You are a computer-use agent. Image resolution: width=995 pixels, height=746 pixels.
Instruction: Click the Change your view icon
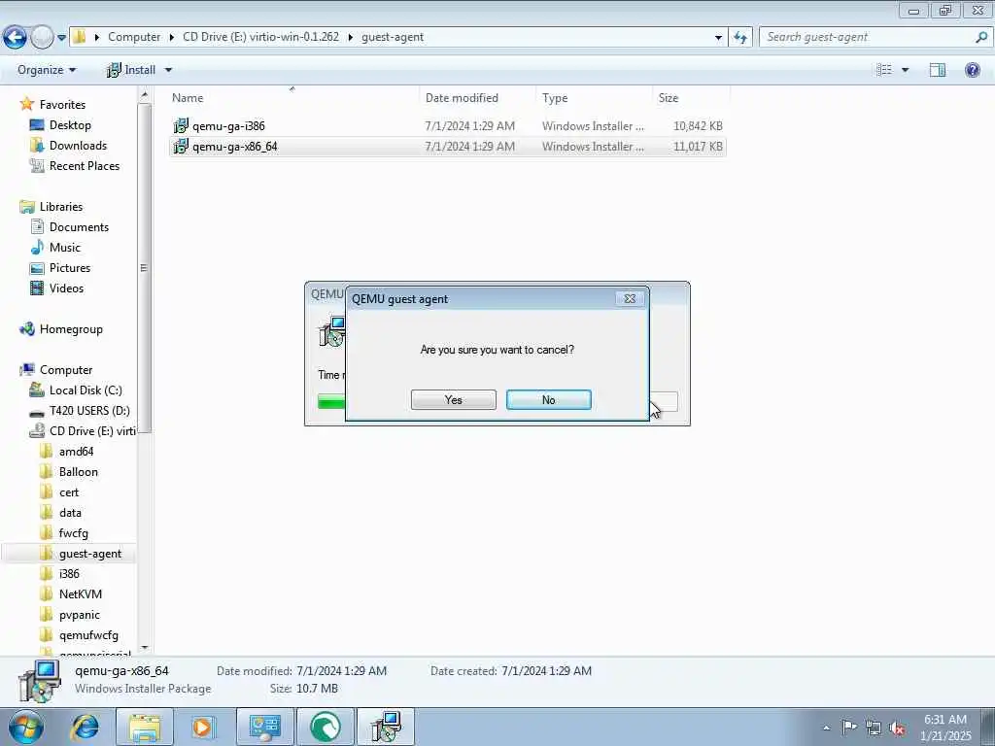[884, 70]
